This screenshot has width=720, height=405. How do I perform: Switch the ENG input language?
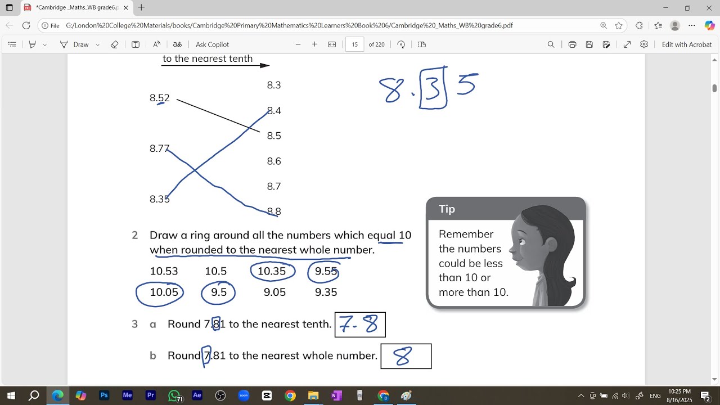[x=655, y=396]
